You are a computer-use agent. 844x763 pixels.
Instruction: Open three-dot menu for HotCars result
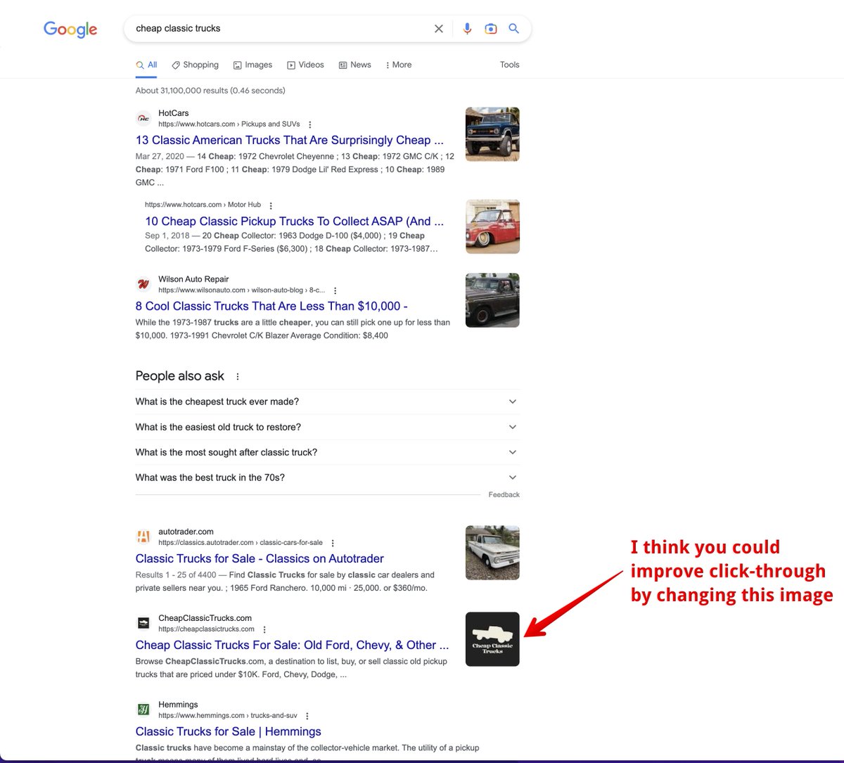click(310, 124)
